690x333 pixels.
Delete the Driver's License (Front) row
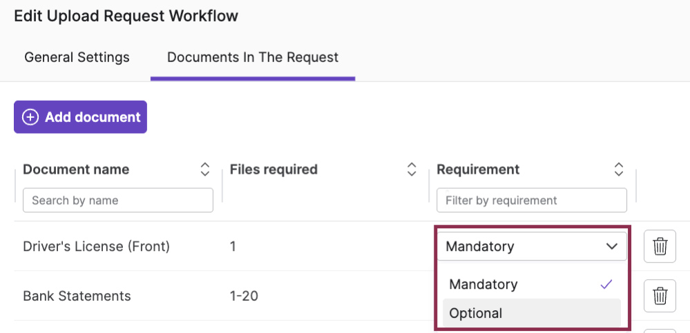660,246
